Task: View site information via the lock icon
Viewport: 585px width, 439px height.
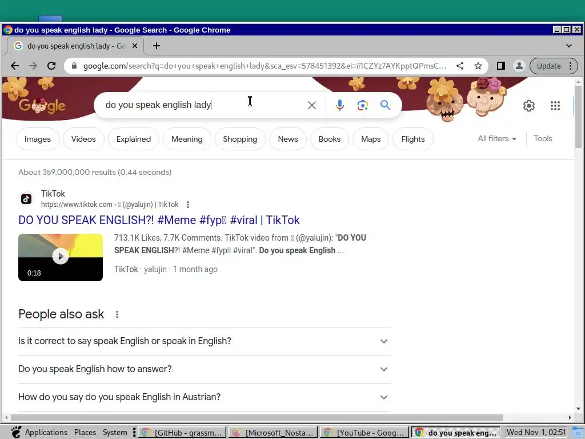Action: (x=74, y=66)
